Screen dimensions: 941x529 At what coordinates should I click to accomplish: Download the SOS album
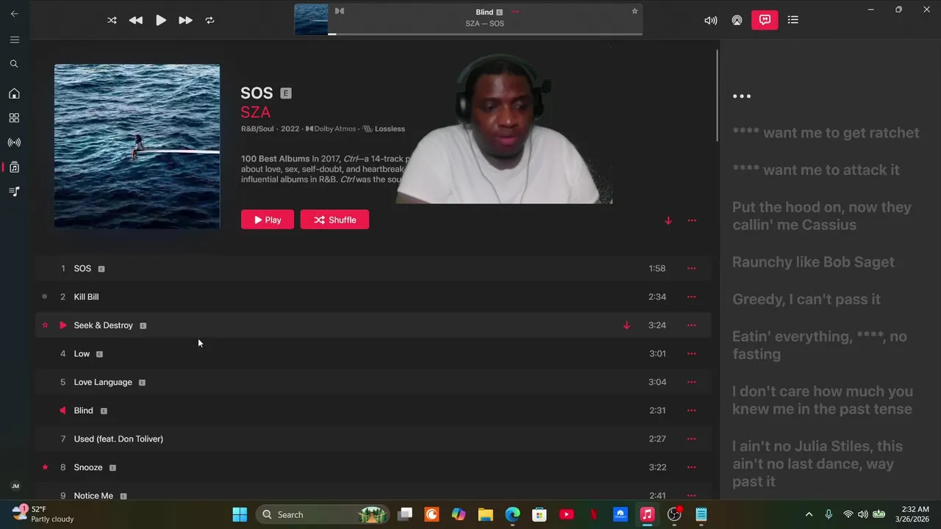668,220
